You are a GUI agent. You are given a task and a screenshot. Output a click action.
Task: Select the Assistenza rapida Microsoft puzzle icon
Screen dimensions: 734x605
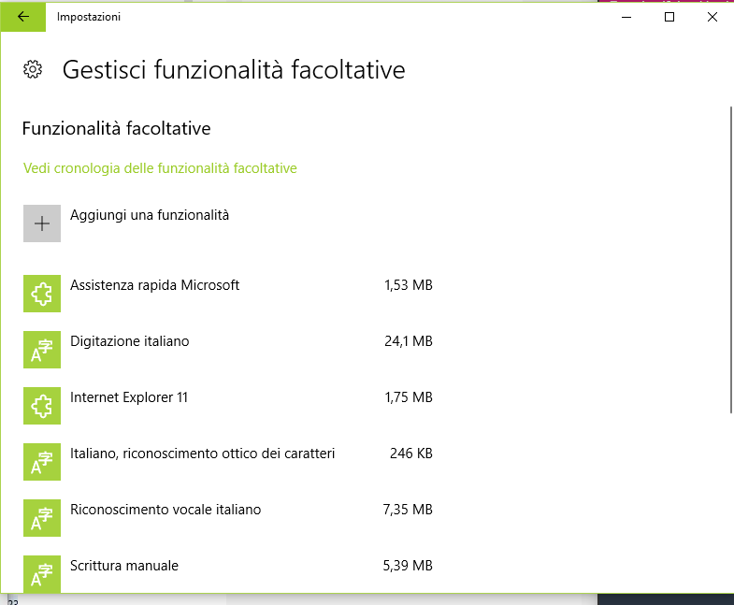point(42,294)
